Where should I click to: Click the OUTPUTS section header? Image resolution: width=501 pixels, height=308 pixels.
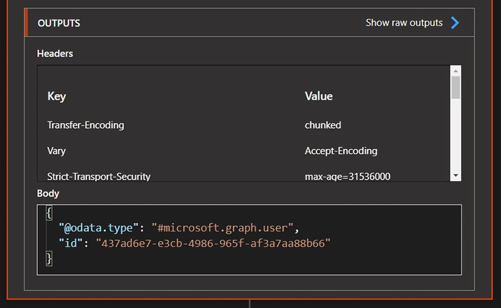pyautogui.click(x=59, y=23)
